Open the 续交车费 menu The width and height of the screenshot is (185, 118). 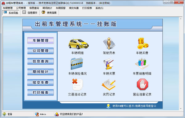(x=74, y=8)
